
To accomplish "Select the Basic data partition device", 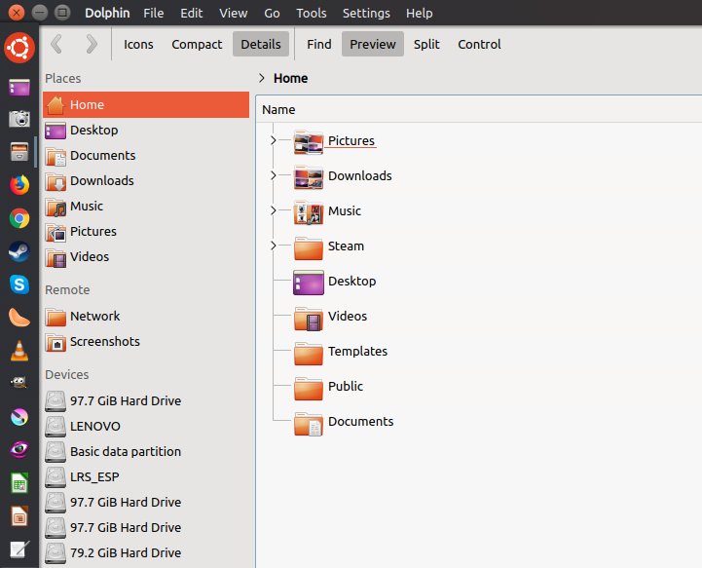I will click(146, 451).
